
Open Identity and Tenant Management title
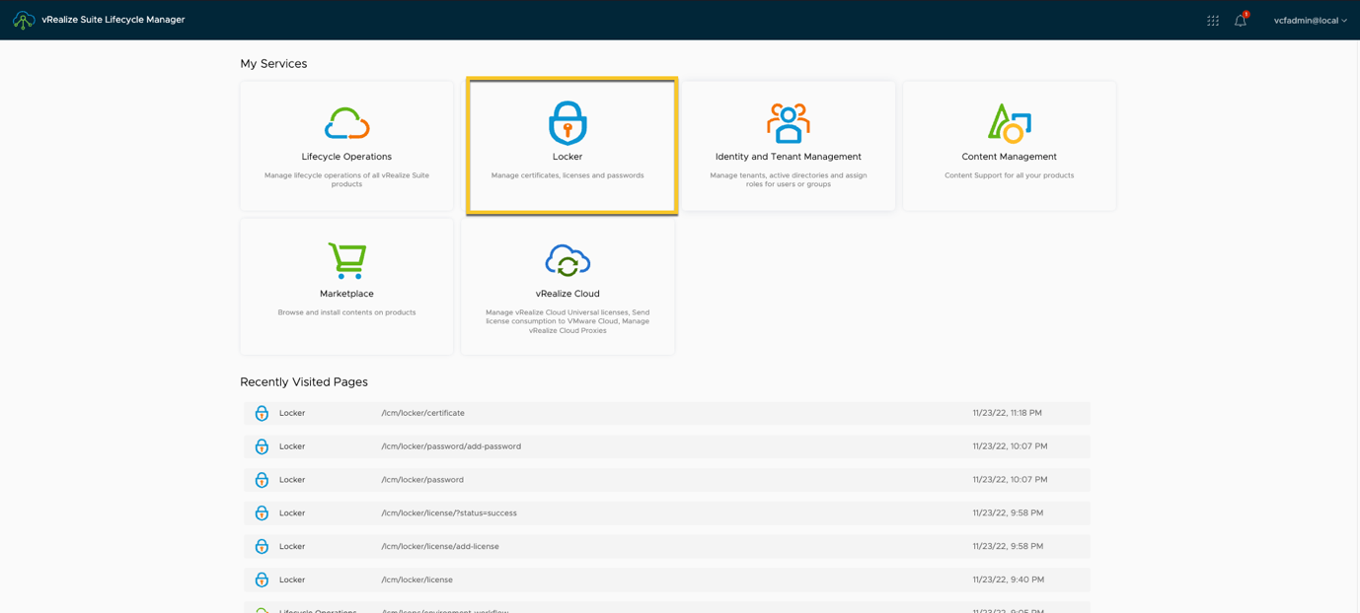(x=789, y=157)
